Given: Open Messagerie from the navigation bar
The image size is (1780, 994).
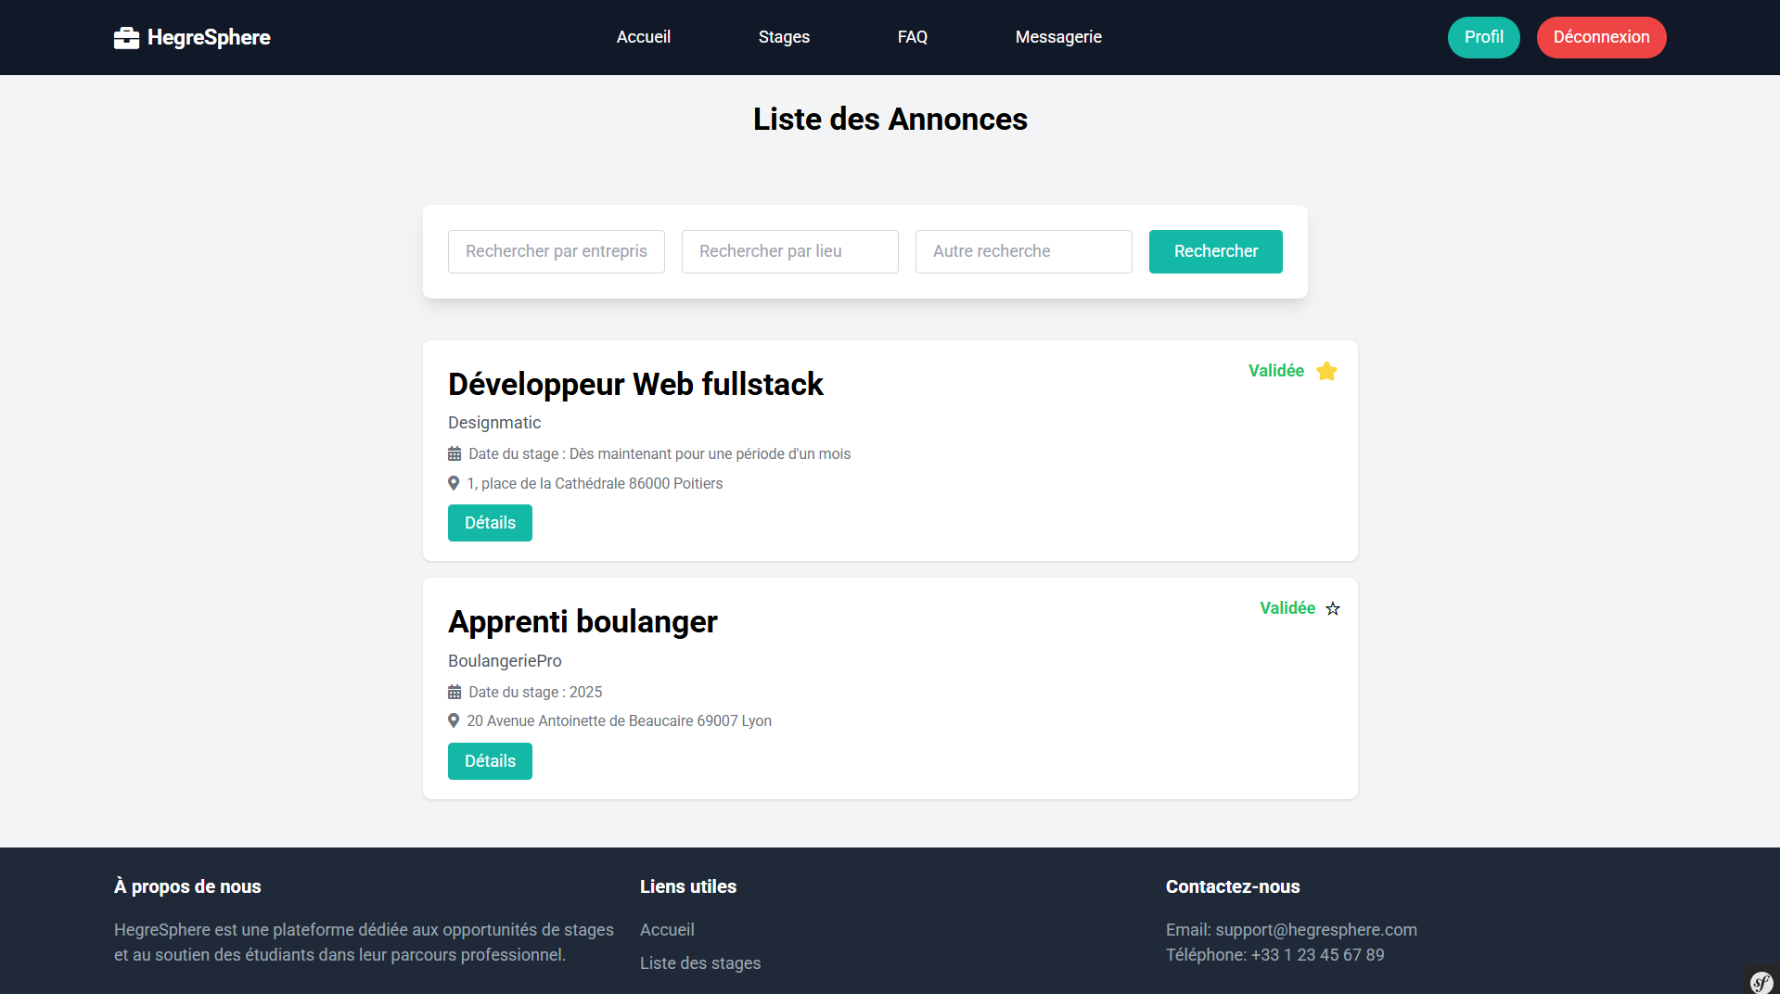Looking at the screenshot, I should tap(1058, 37).
